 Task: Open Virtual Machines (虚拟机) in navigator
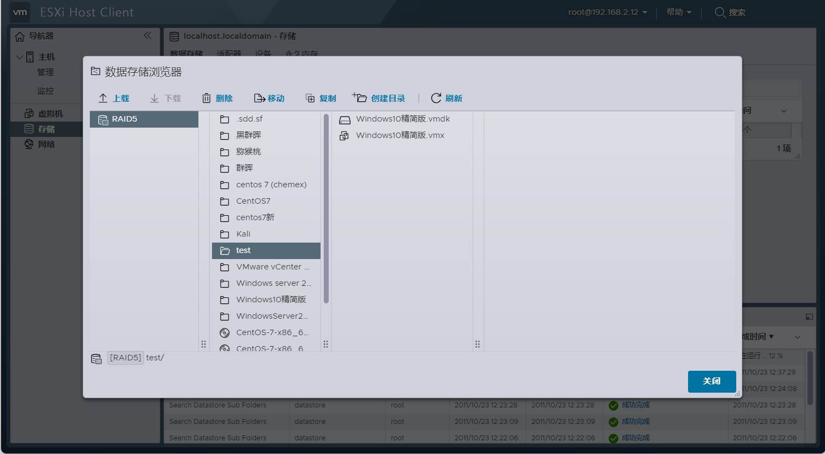coord(50,113)
